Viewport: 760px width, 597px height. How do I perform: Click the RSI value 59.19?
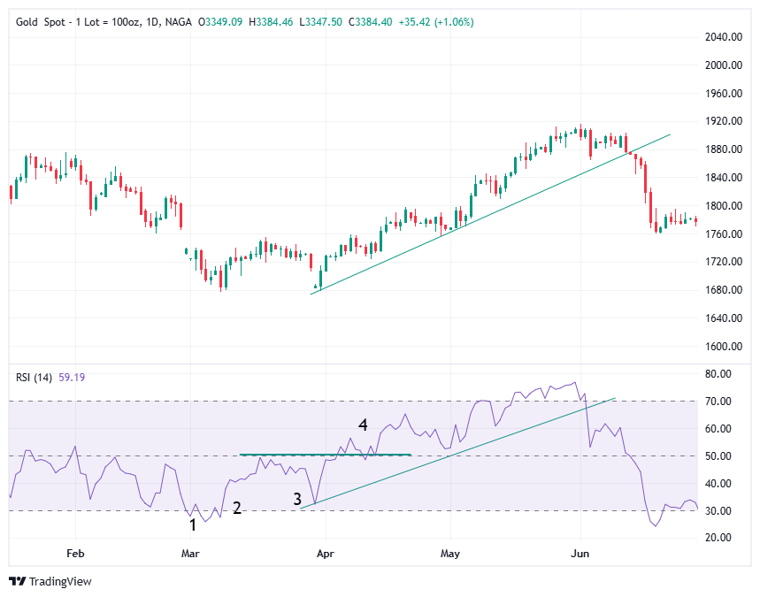click(x=71, y=378)
